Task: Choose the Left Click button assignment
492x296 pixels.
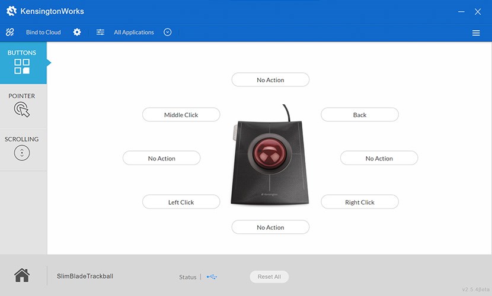Action: (x=181, y=202)
